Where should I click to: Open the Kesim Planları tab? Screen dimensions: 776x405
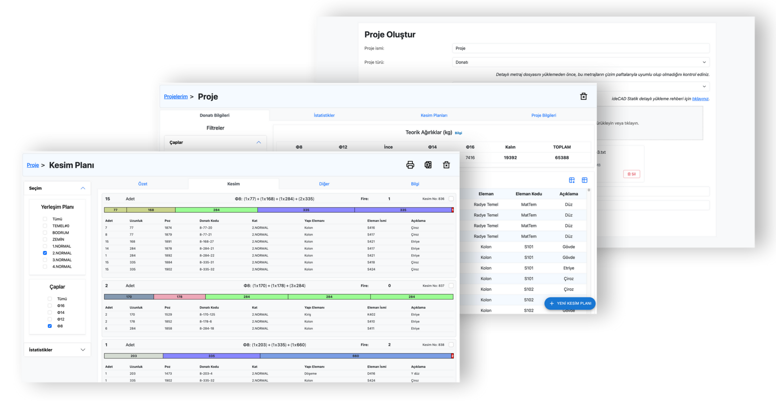434,115
